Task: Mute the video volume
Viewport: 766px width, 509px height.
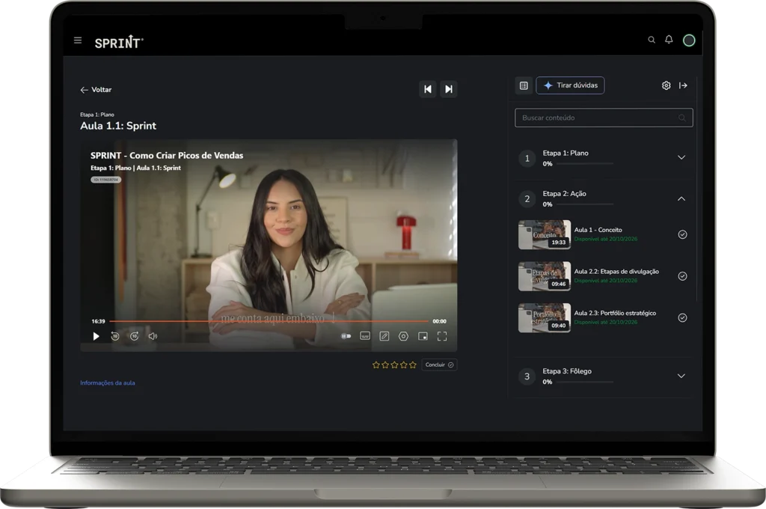Action: tap(153, 336)
